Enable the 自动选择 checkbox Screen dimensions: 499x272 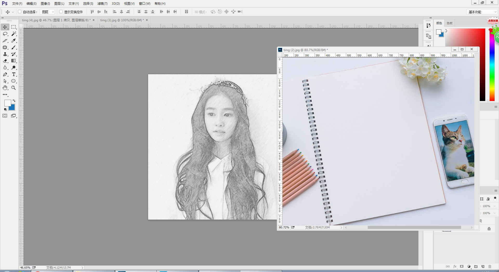pyautogui.click(x=19, y=12)
